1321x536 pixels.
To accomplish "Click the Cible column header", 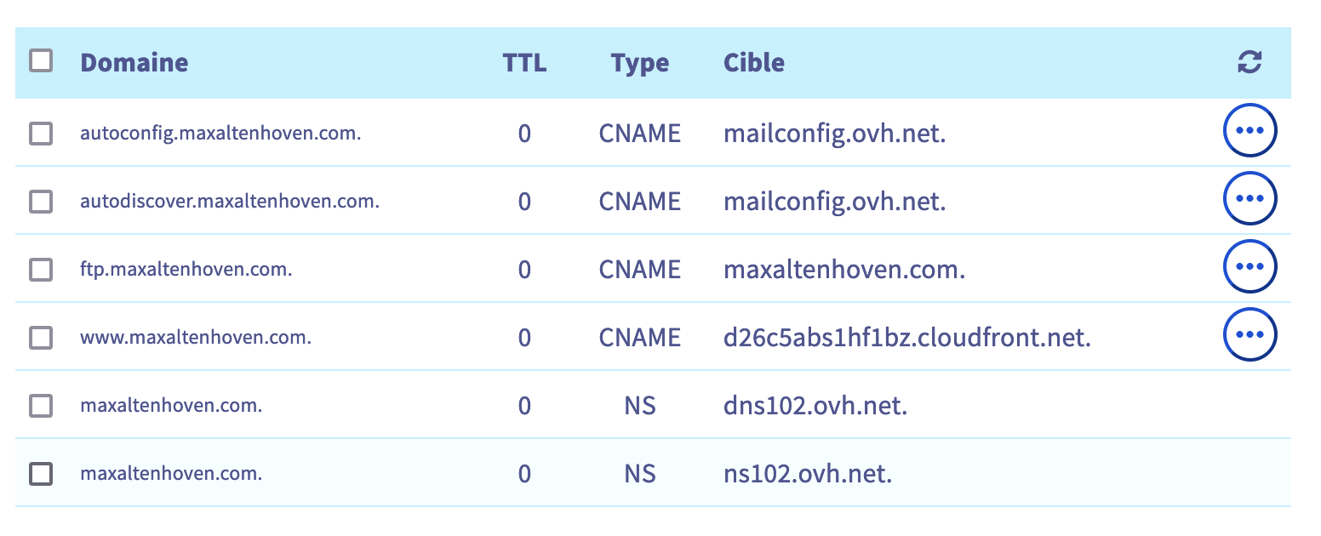I will pos(753,63).
